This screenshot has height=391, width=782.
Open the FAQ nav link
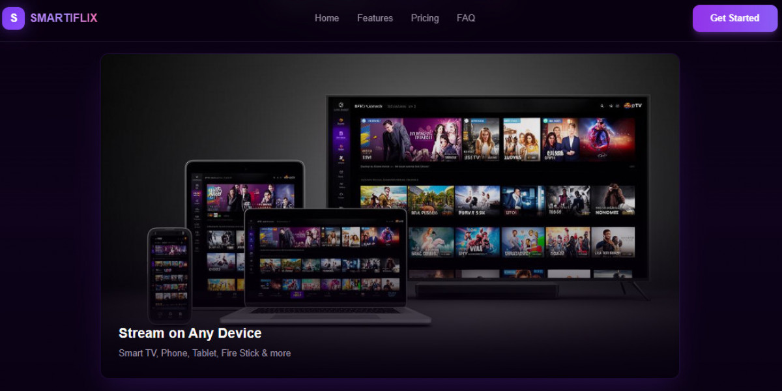tap(466, 18)
